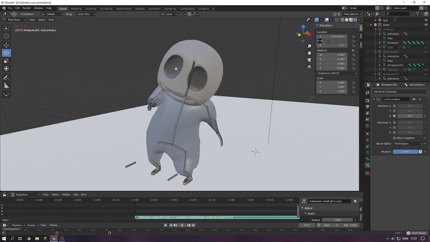
Task: Enable Maximum Y limit checkbox
Action: [x=394, y=127]
